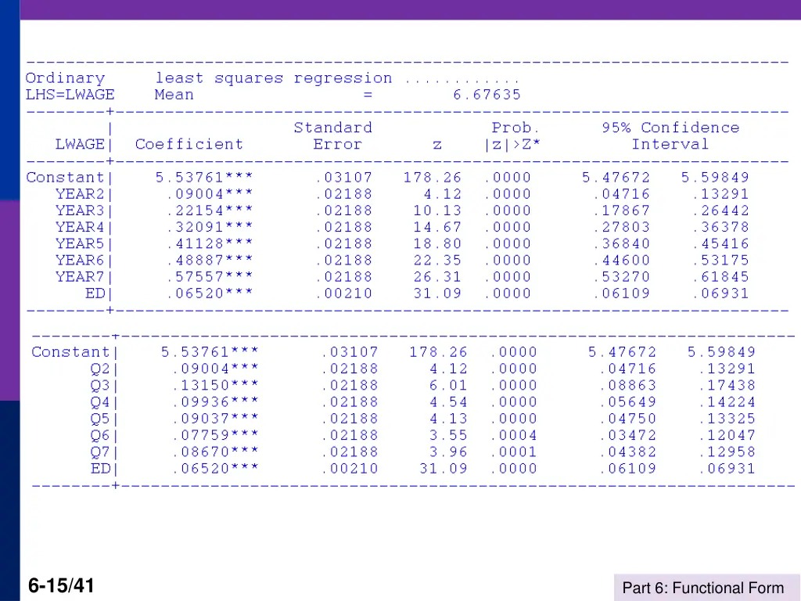Click the Prob. |z|>Z* column header

tap(512, 136)
